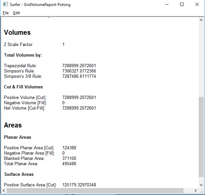Click Trapezoidal Rule value 7288999.2072601
This screenshot has height=195, width=205.
coord(79,66)
